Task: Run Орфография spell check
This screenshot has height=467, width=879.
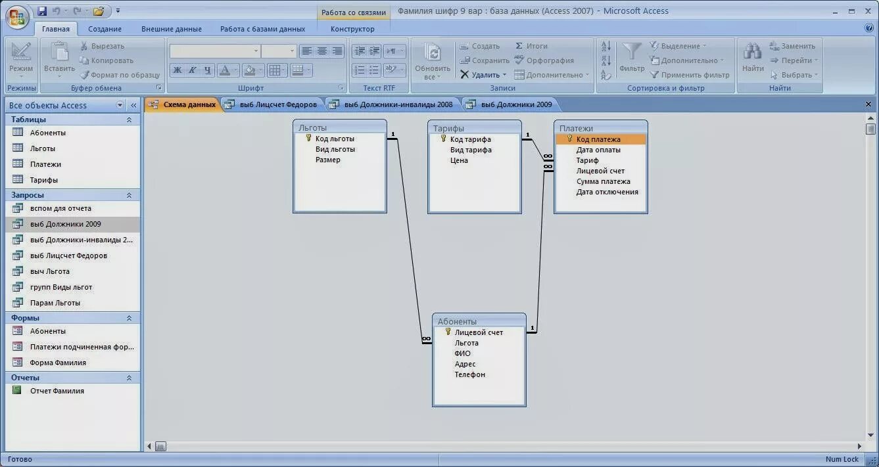Action: tap(544, 60)
